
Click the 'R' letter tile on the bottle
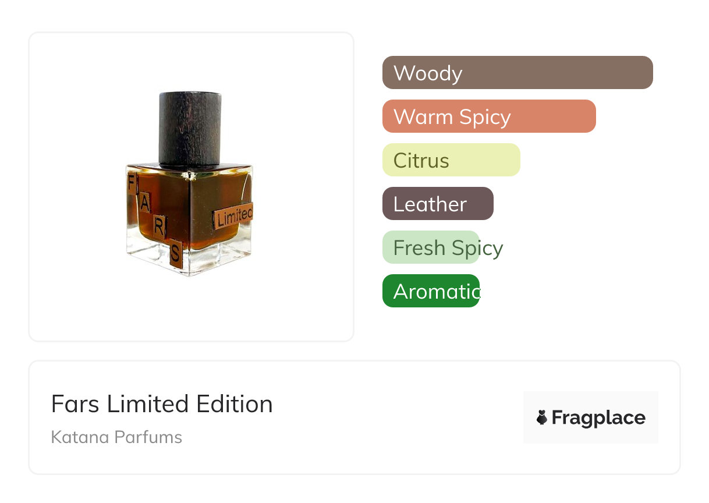[159, 228]
